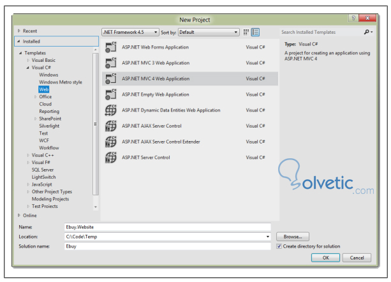Expand the Visual F# node arrow

pos(28,162)
